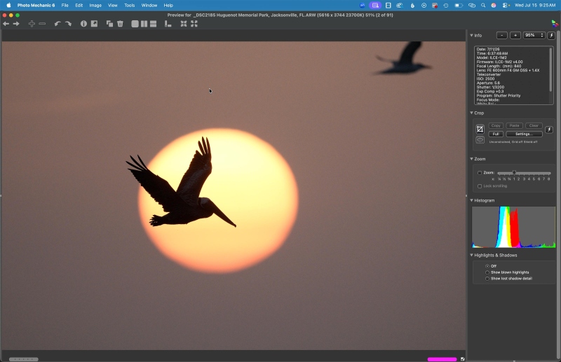Viewport: 561px width, 362px height.
Task: Open crop Settings...
Action: pyautogui.click(x=524, y=134)
